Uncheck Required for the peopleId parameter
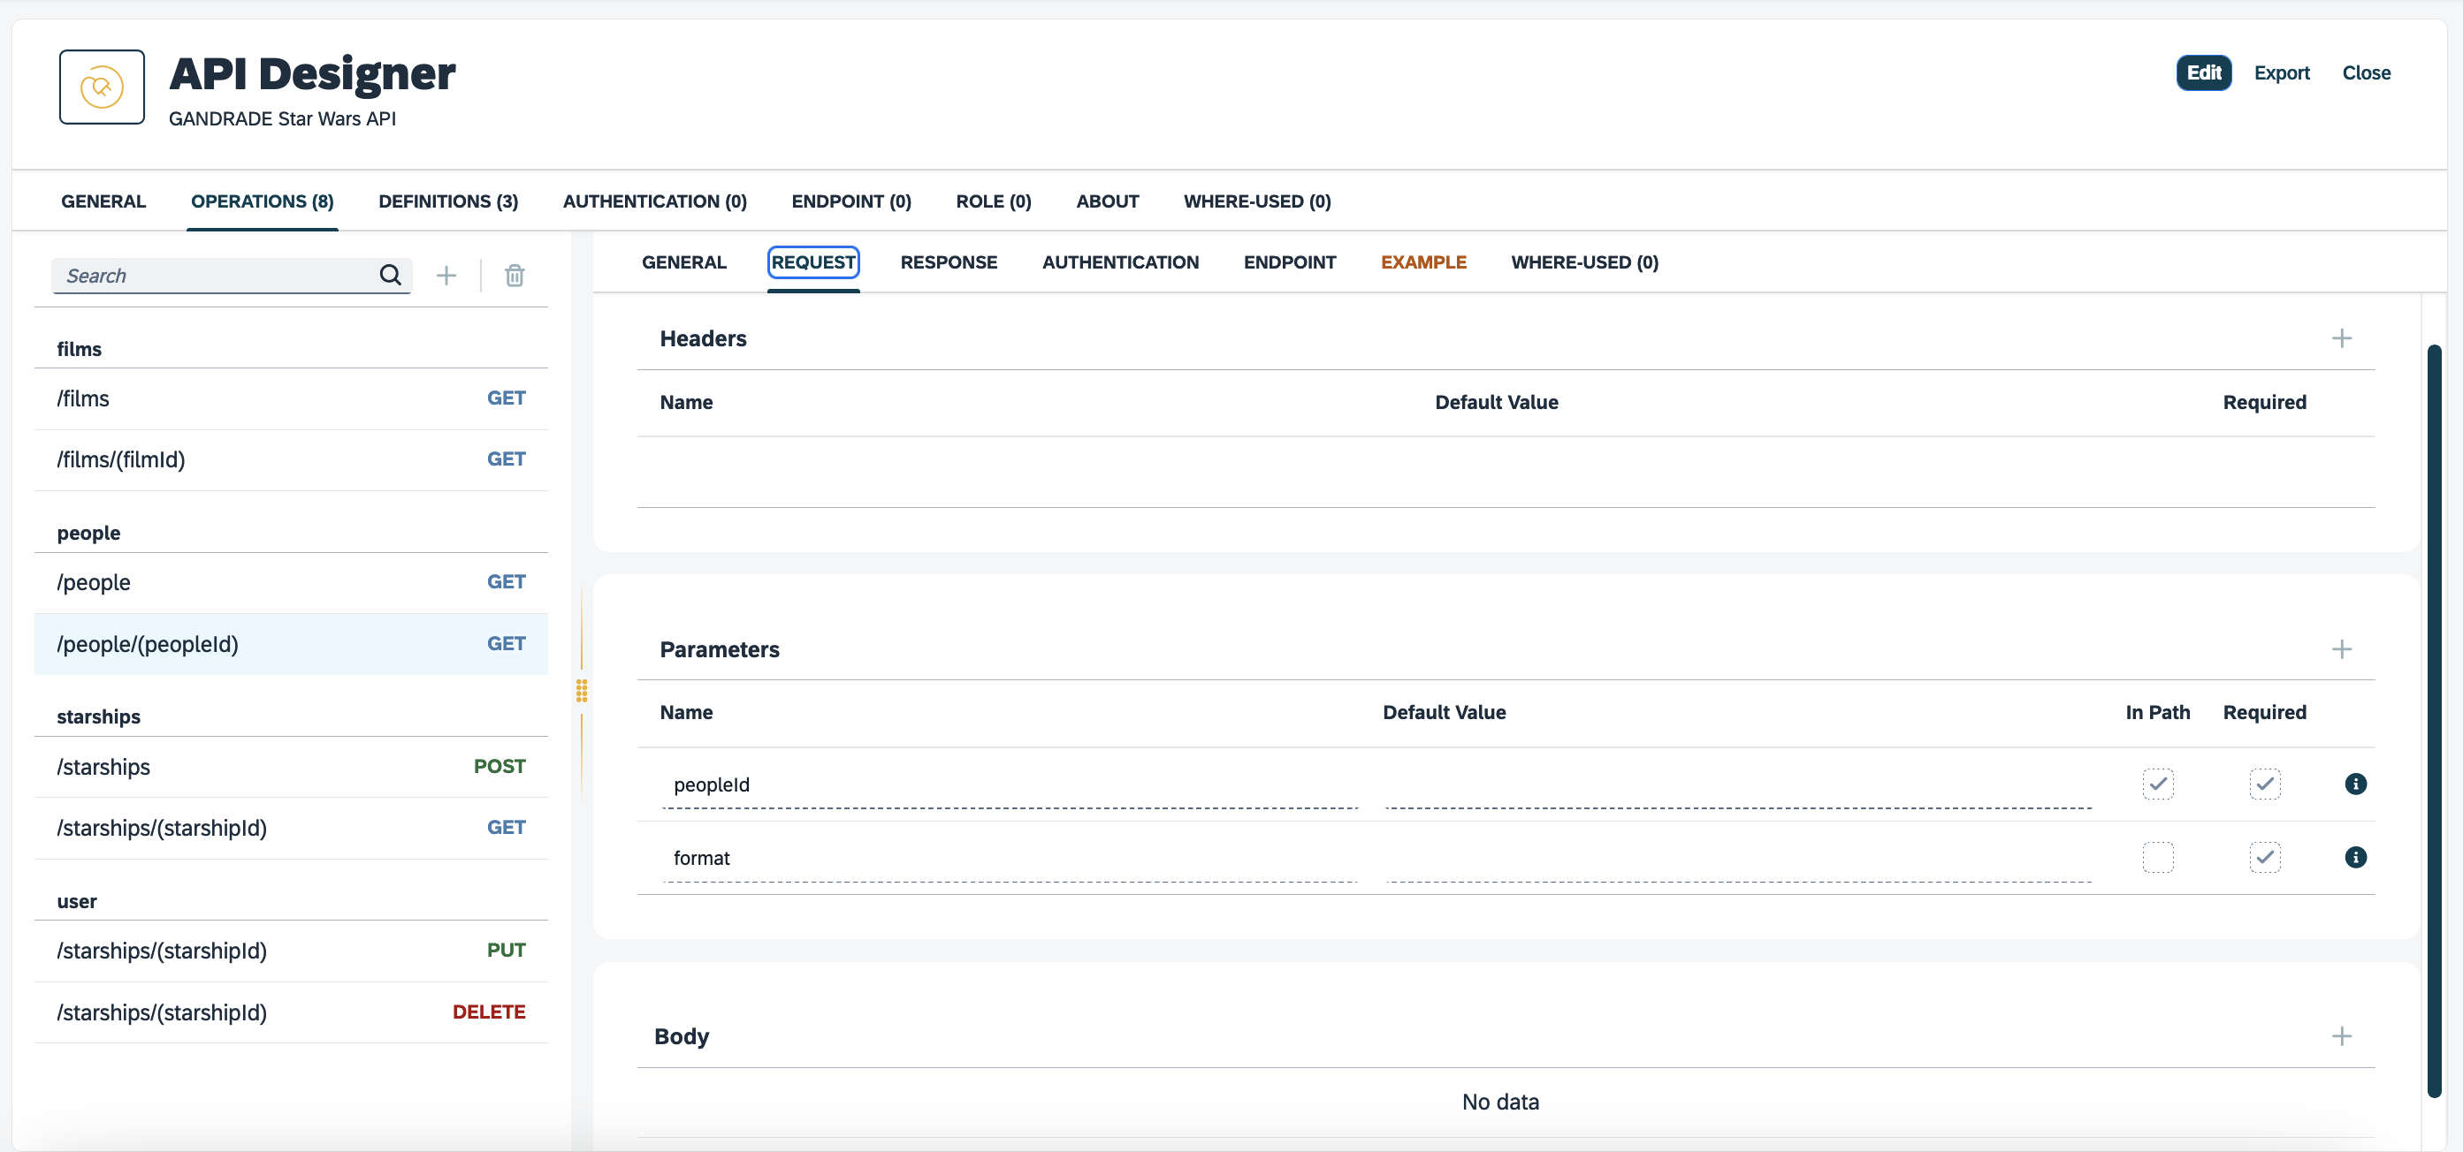The height and width of the screenshot is (1152, 2463). [x=2266, y=784]
